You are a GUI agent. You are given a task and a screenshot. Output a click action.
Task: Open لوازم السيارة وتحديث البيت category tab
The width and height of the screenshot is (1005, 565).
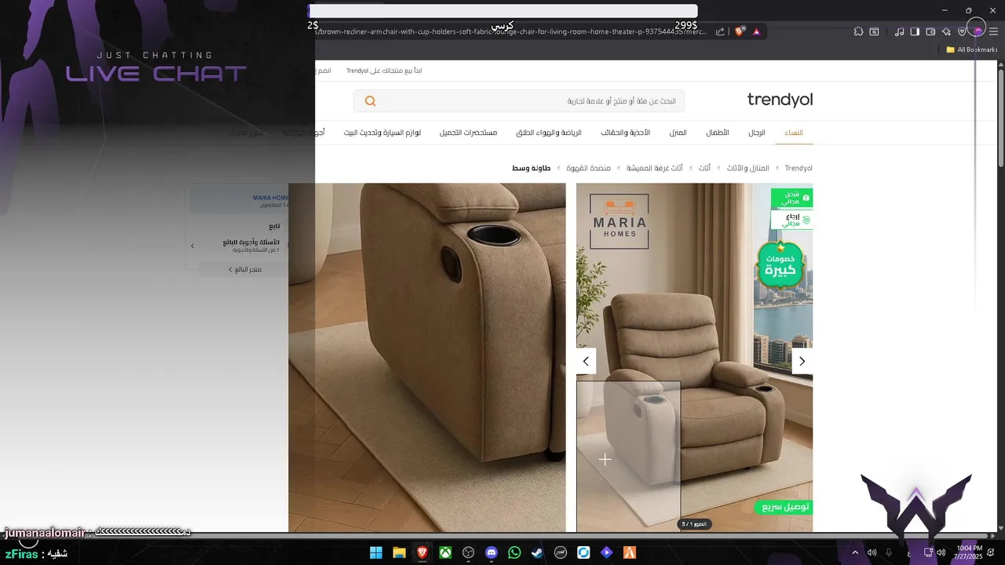(382, 133)
